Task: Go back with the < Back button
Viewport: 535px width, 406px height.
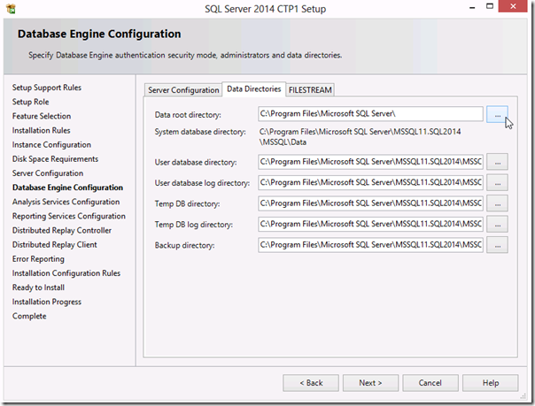Action: [x=311, y=383]
